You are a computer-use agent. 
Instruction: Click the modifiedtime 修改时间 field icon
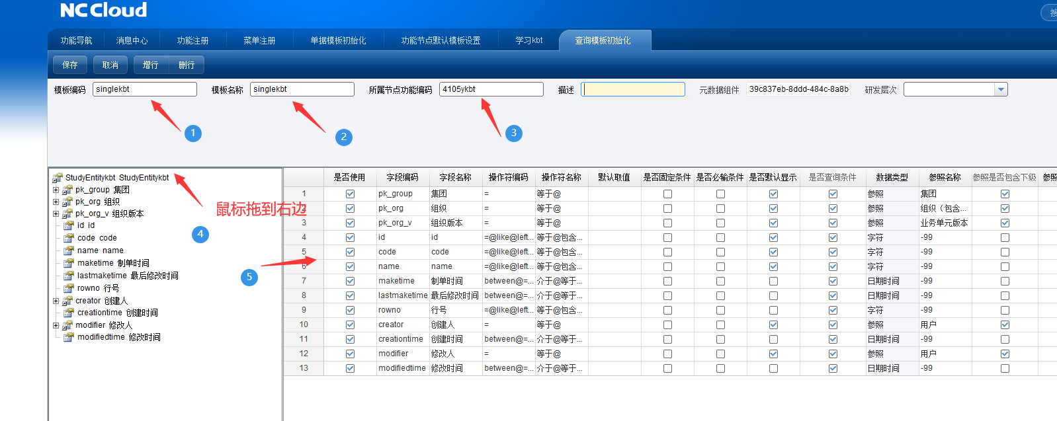click(69, 337)
